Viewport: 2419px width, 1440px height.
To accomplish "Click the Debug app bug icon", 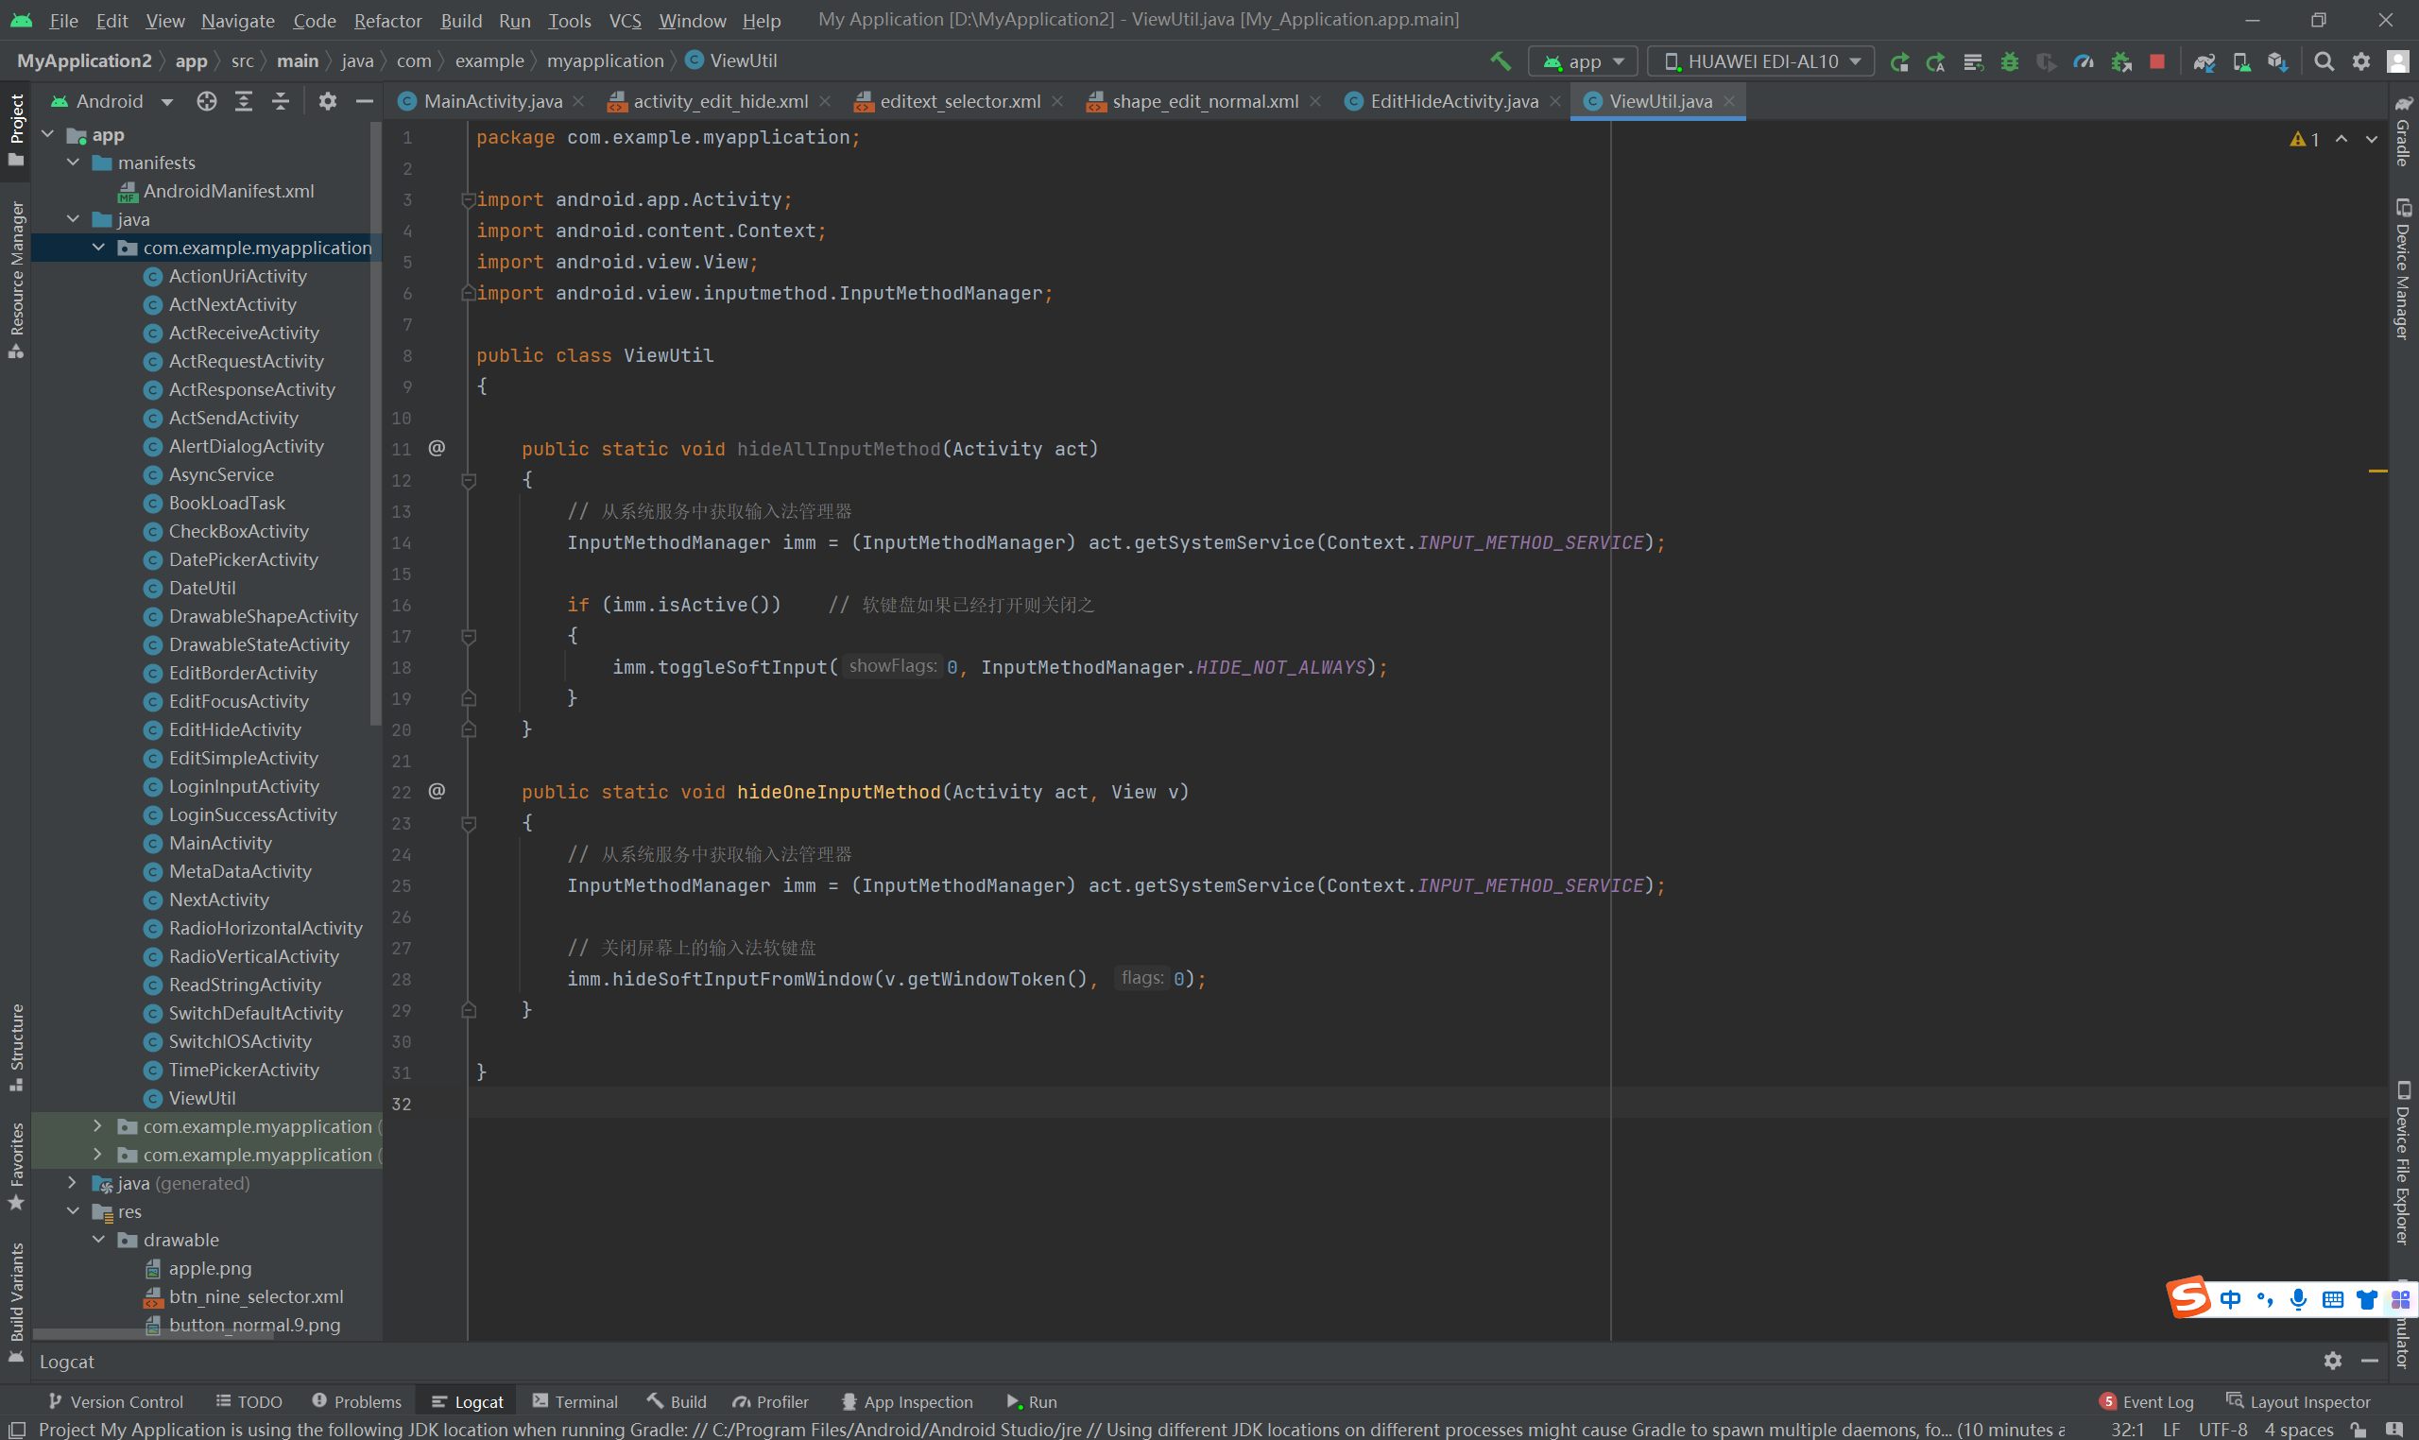I will (2010, 61).
